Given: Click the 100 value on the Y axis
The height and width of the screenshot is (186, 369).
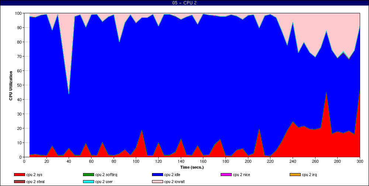Looking at the screenshot, I should click(19, 13).
